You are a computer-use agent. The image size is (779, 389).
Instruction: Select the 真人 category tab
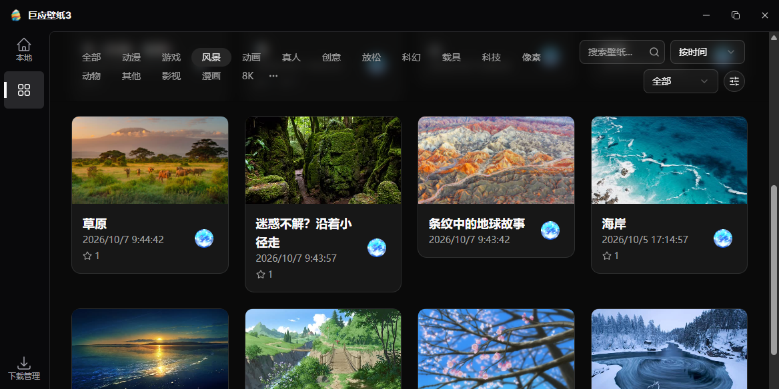click(x=291, y=57)
